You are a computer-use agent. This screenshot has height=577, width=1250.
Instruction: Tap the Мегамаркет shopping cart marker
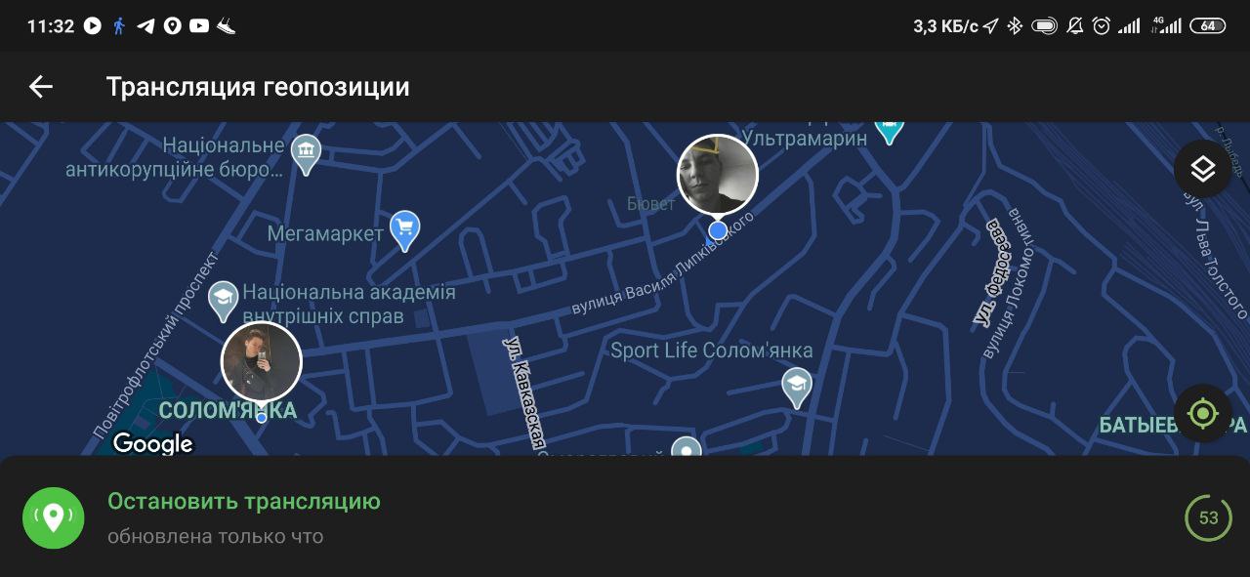404,231
